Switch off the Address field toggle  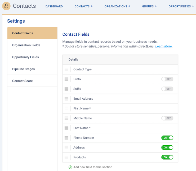[167, 147]
